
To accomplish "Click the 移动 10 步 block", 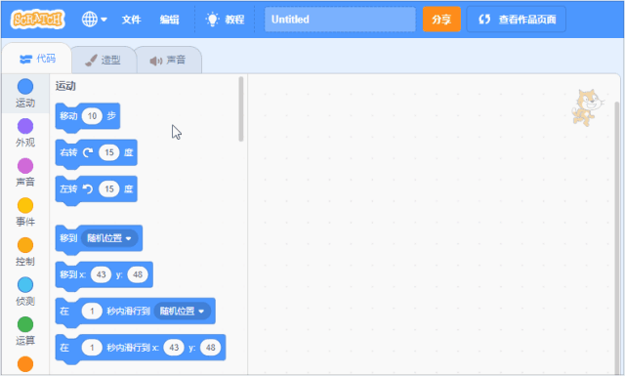I will 88,117.
